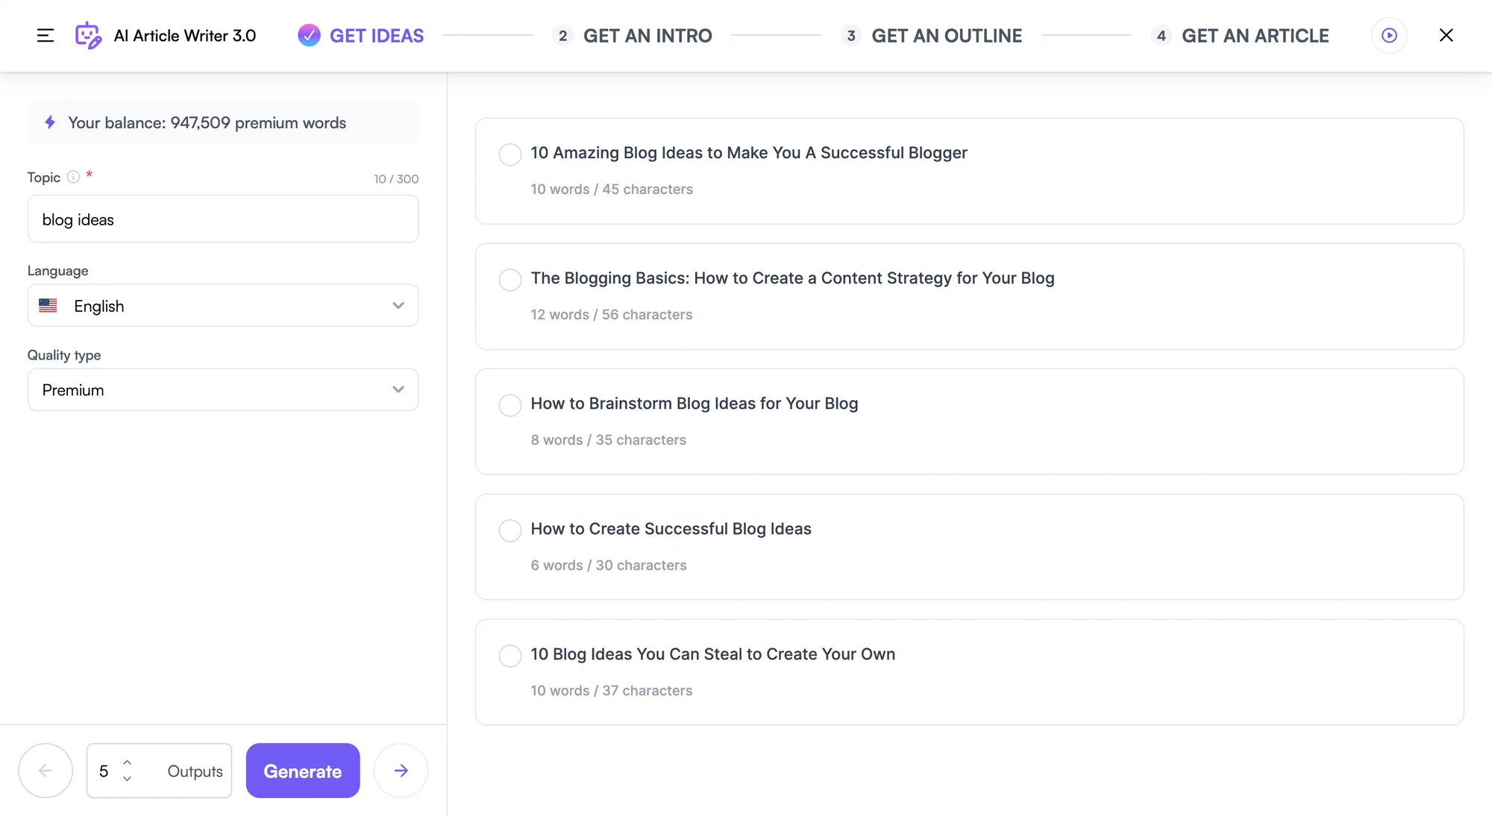Screen dimensions: 1492x816
Task: Click 'The Blogging Basics' title text
Action: coord(792,278)
